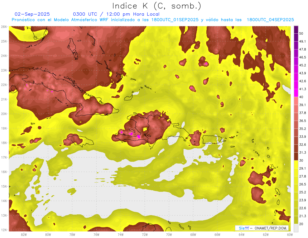Image resolution: width=308 pixels, height=238 pixels.
Task: Click the 13N latitude label
Action: point(4,215)
